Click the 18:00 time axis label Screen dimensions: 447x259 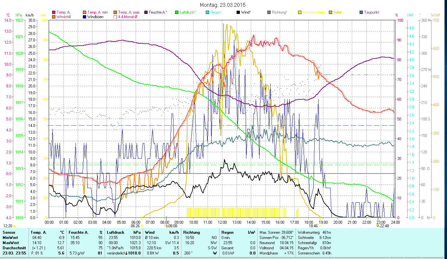tap(309, 222)
